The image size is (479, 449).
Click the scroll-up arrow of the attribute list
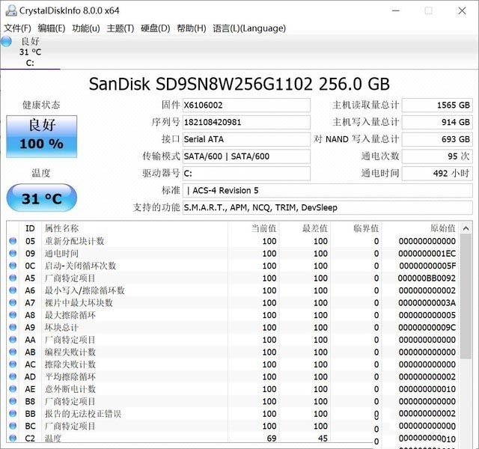(x=466, y=228)
